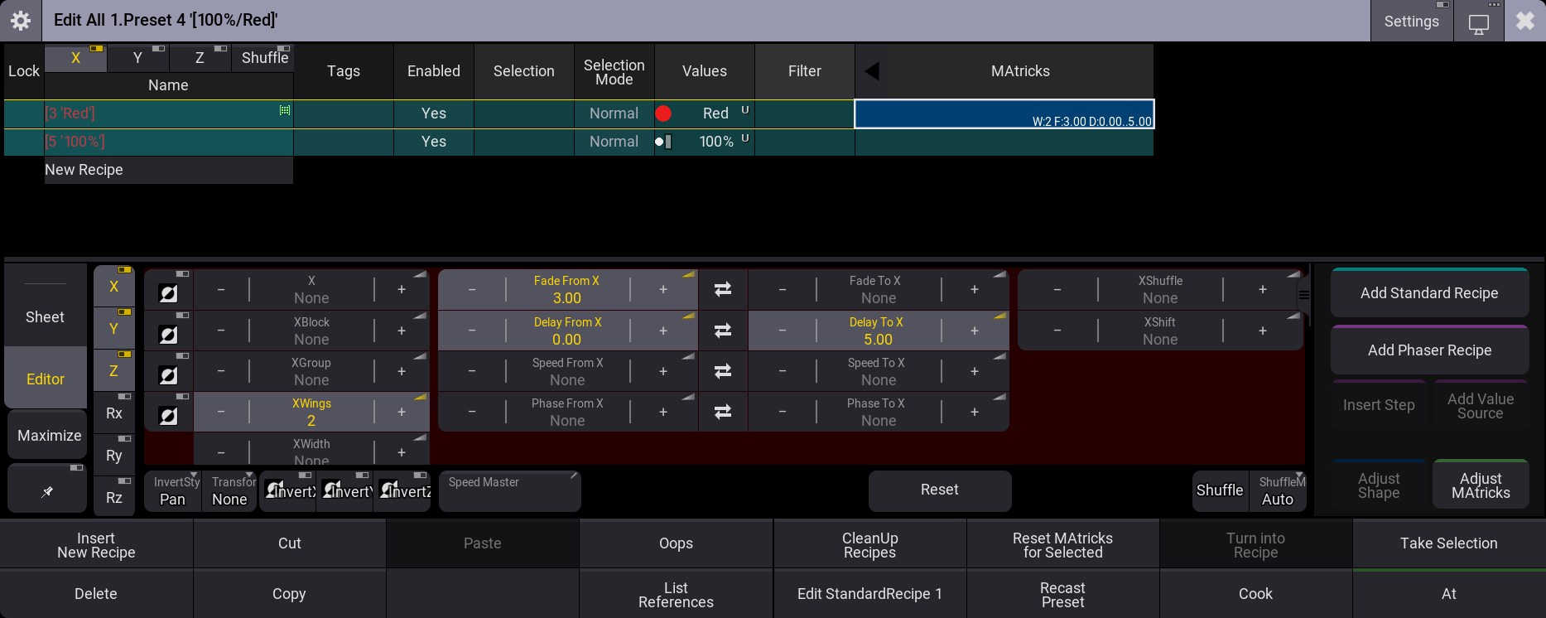
Task: Increase XWings value with plus
Action: [402, 412]
